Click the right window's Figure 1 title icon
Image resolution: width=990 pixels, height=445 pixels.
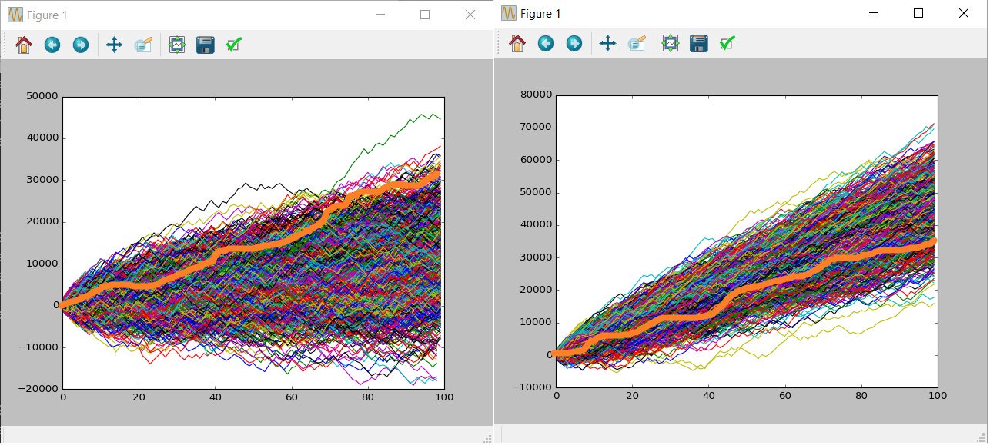(509, 13)
